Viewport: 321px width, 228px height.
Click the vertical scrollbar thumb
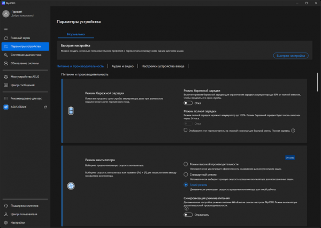coord(317,82)
